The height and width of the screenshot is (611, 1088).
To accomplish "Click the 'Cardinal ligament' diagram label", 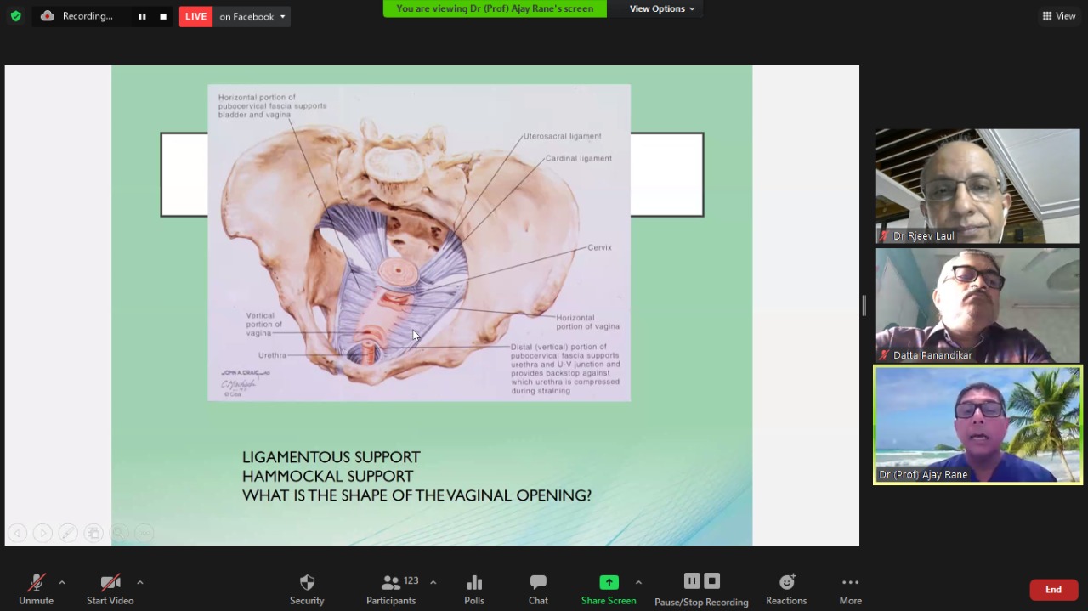I will point(579,158).
